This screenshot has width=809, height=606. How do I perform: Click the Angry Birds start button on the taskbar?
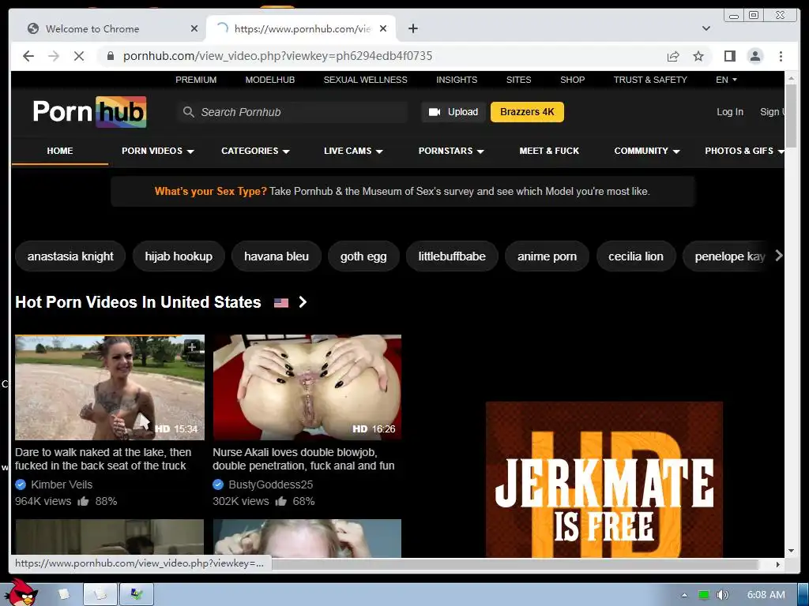(20, 593)
